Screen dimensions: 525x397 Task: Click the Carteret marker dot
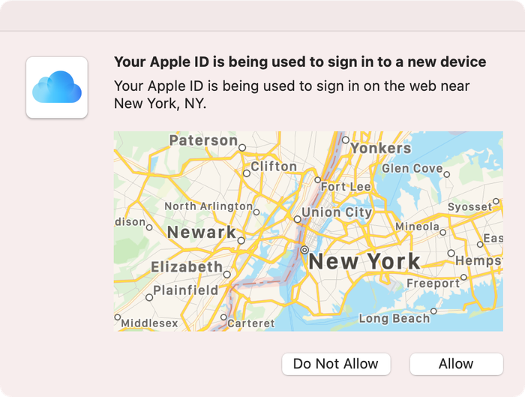[x=223, y=317]
